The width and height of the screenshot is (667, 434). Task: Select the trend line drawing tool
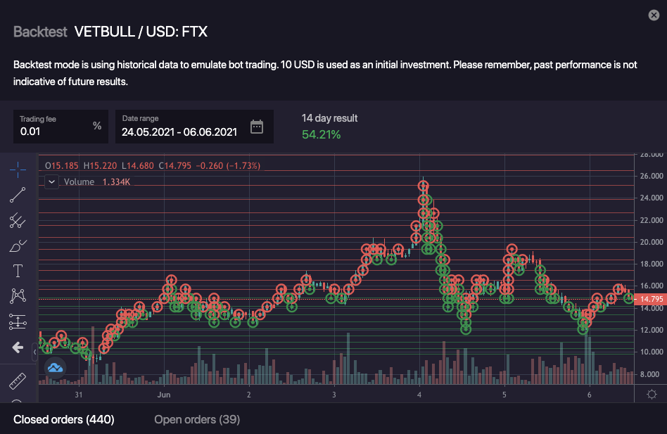pos(18,195)
